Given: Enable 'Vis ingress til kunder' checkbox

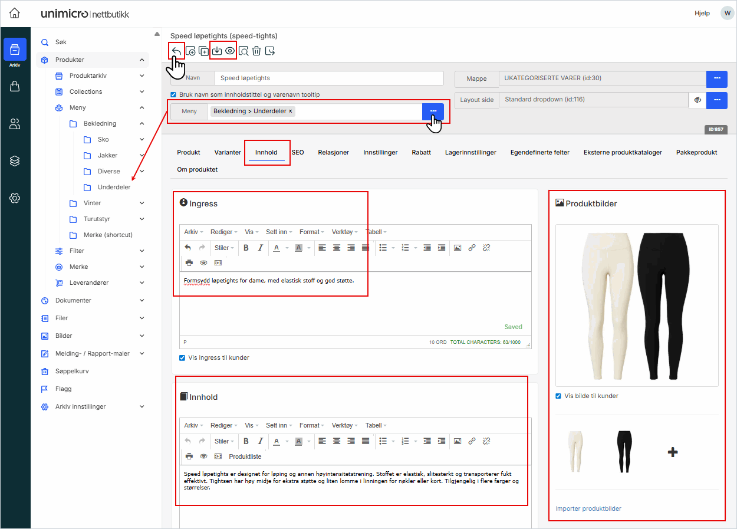Looking at the screenshot, I should pyautogui.click(x=182, y=357).
